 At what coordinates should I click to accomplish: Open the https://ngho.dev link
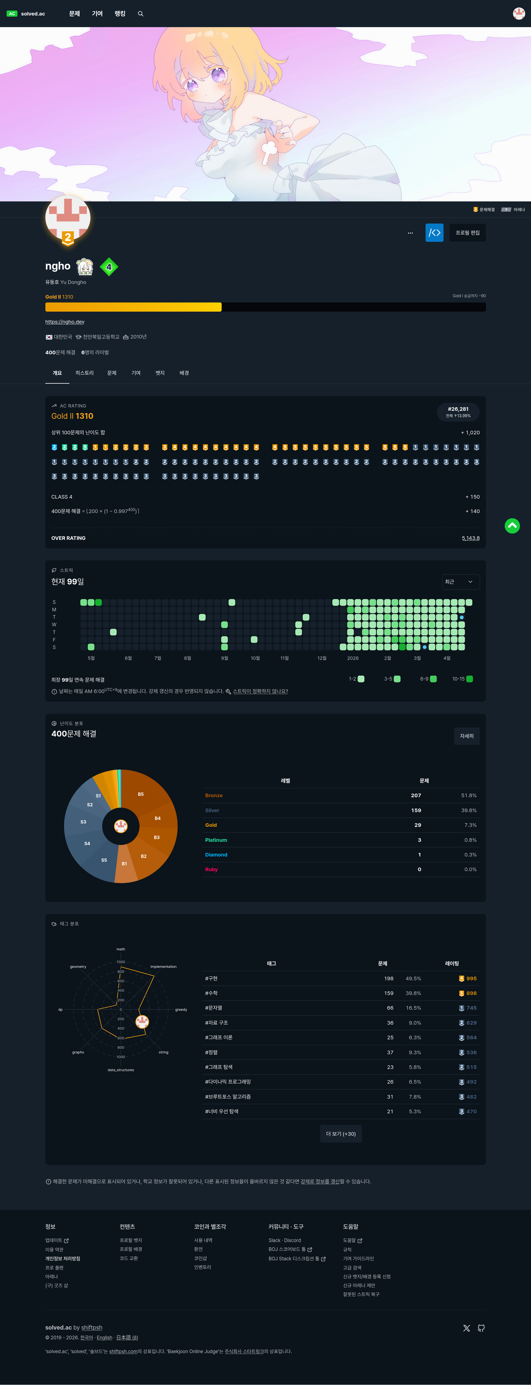tap(64, 322)
